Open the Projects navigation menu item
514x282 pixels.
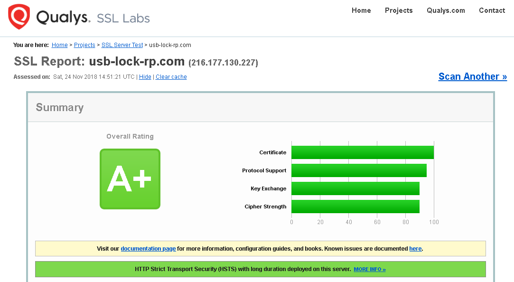[399, 10]
